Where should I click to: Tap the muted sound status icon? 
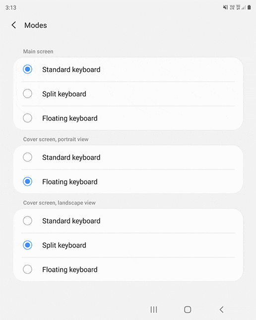pyautogui.click(x=225, y=7)
